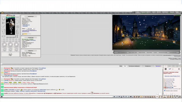Open the Обучение link
Image resolution: width=182 pixels, height=102 pixels.
25,26
